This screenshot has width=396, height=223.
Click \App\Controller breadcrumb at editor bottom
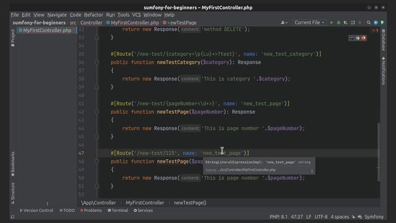98,203
